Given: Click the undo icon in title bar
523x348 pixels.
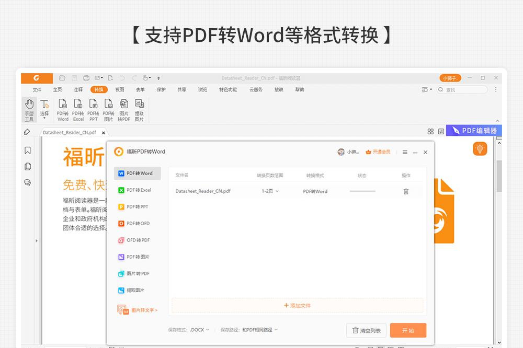Looking at the screenshot, I should coord(122,78).
